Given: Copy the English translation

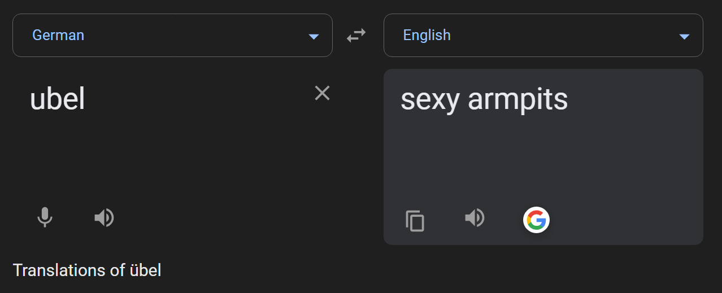Looking at the screenshot, I should click(x=415, y=221).
